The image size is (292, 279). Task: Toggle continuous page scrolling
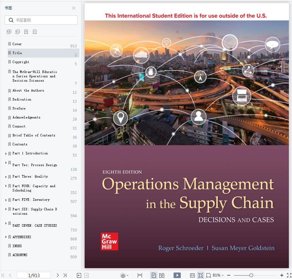pyautogui.click(x=140, y=275)
